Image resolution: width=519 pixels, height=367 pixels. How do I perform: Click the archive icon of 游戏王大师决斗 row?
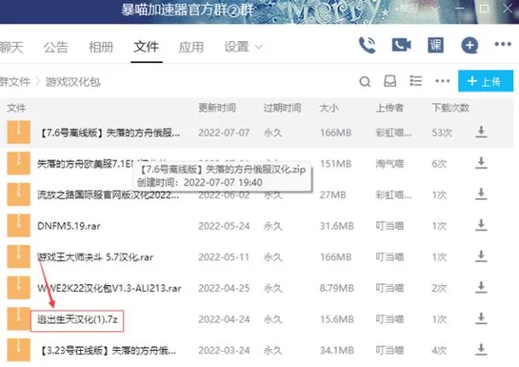19,256
